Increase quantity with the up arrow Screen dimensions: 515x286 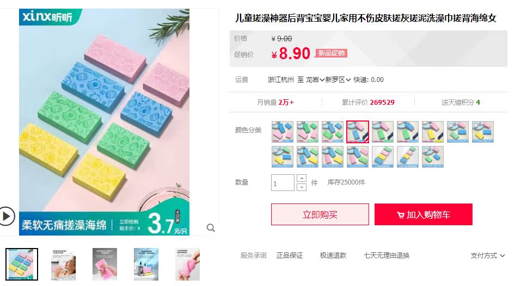click(x=302, y=178)
